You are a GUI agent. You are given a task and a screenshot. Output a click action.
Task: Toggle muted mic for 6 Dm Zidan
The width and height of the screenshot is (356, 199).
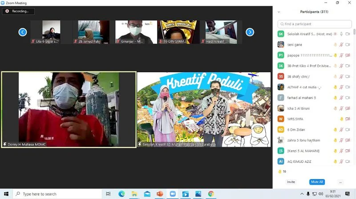[x=341, y=129]
